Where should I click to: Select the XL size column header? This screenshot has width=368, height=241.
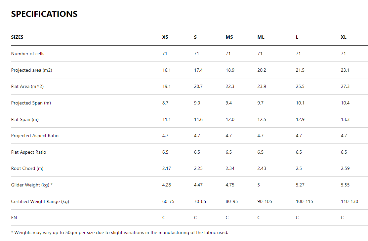tap(344, 37)
